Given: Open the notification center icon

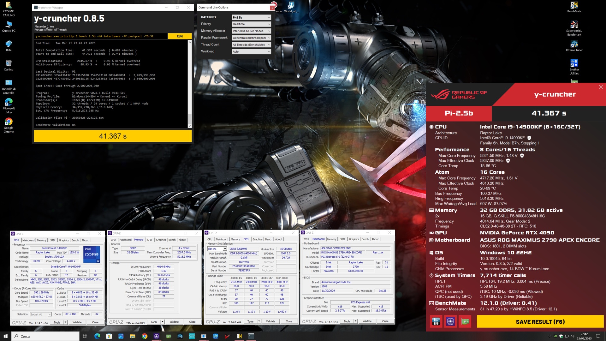Looking at the screenshot, I should (x=598, y=336).
